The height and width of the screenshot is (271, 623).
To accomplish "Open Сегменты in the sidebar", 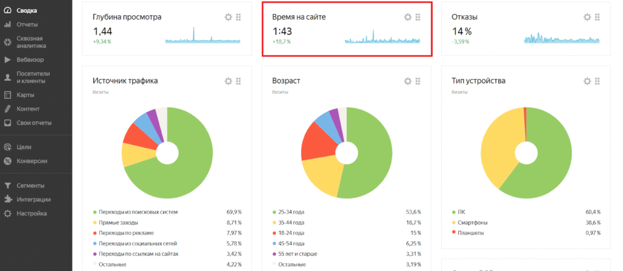I will point(30,185).
